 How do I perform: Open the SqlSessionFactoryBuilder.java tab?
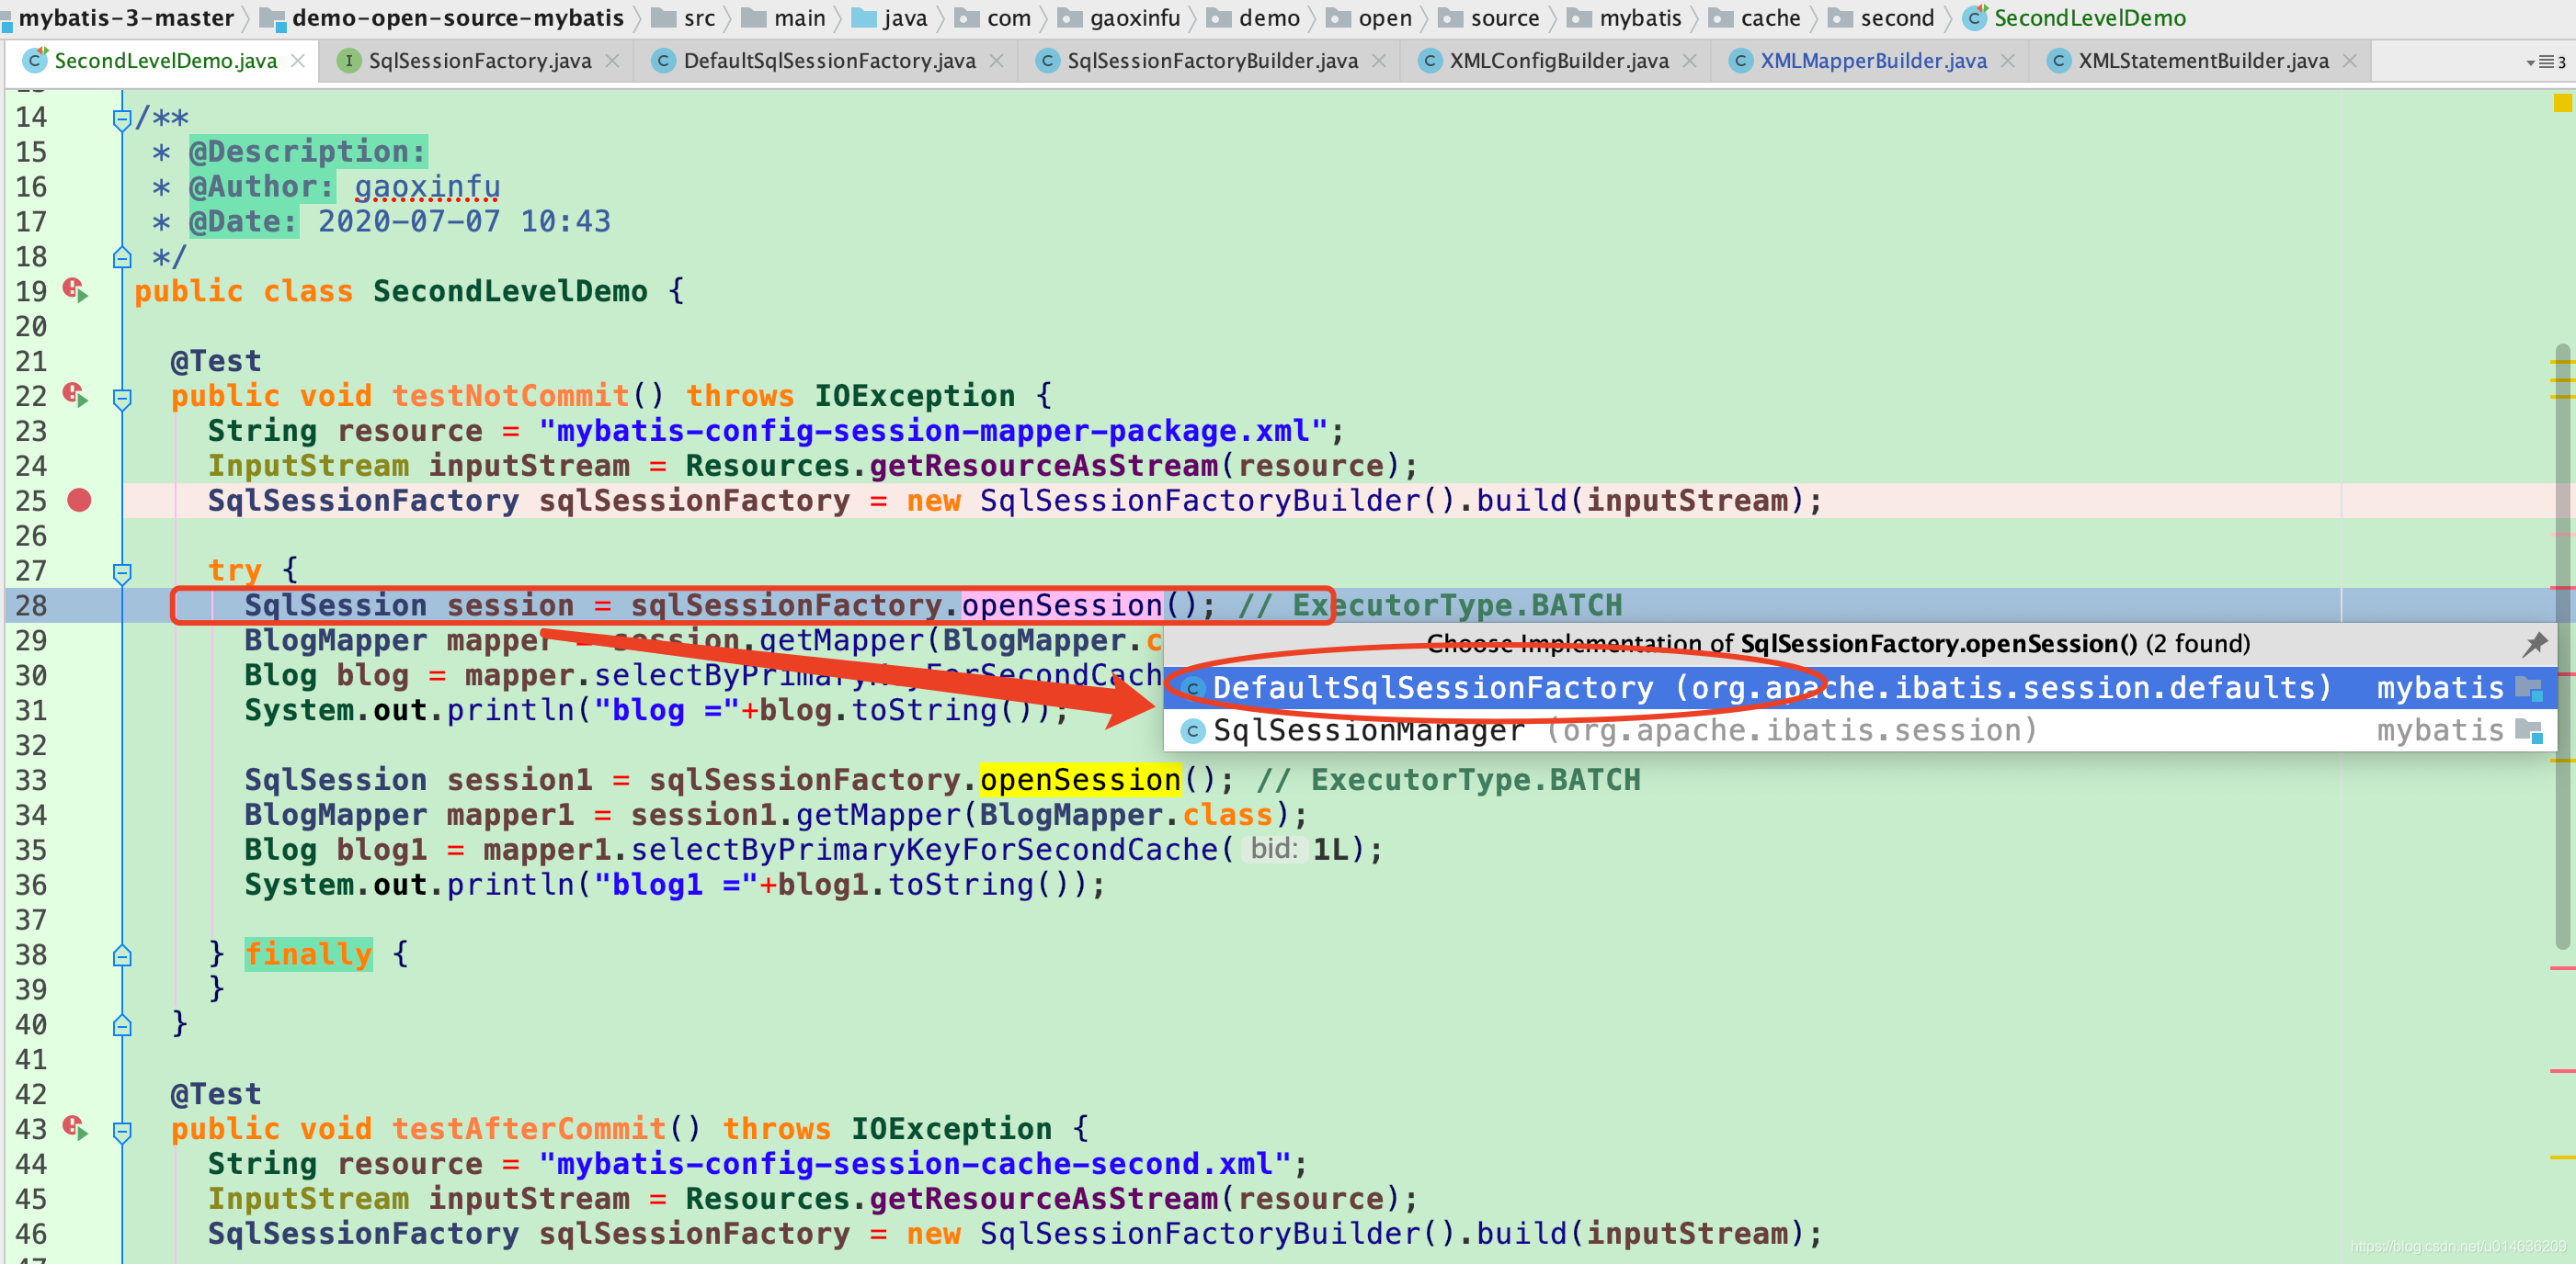coord(1212,61)
